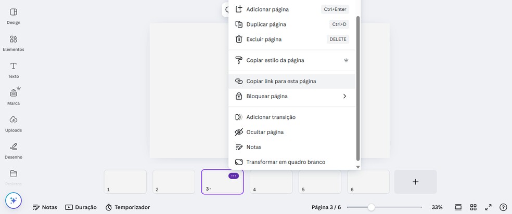Open page 3 options ellipsis menu
Image resolution: width=512 pixels, height=214 pixels.
click(x=234, y=176)
